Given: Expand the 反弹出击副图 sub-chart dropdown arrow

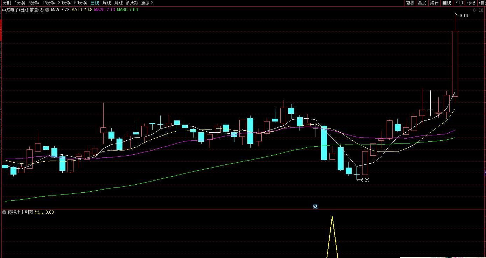Looking at the screenshot, I should (4, 212).
